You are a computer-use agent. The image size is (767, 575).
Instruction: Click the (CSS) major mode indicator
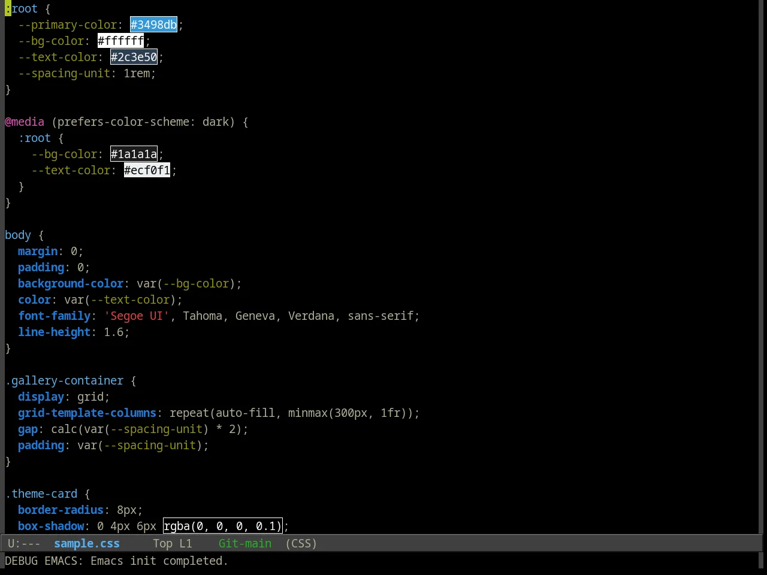(301, 543)
